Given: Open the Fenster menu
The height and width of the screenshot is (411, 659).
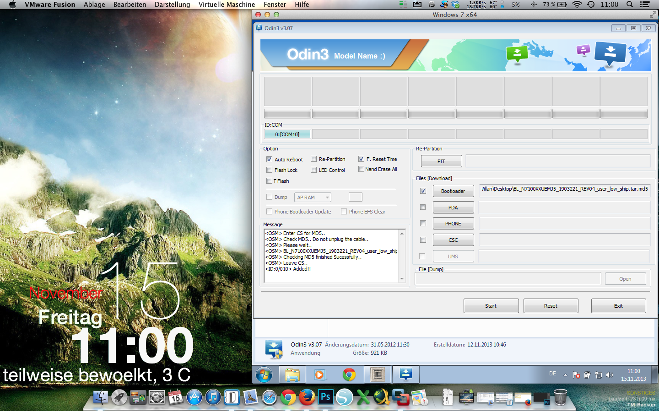Looking at the screenshot, I should [275, 5].
